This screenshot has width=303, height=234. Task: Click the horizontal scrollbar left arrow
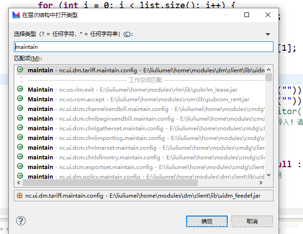pyautogui.click(x=18, y=182)
